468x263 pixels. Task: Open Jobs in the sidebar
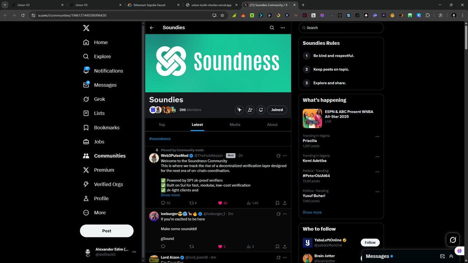pyautogui.click(x=94, y=142)
